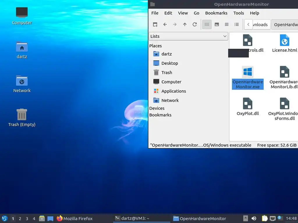Open the Edit menu
Image resolution: width=298 pixels, height=223 pixels.
[x=168, y=13]
